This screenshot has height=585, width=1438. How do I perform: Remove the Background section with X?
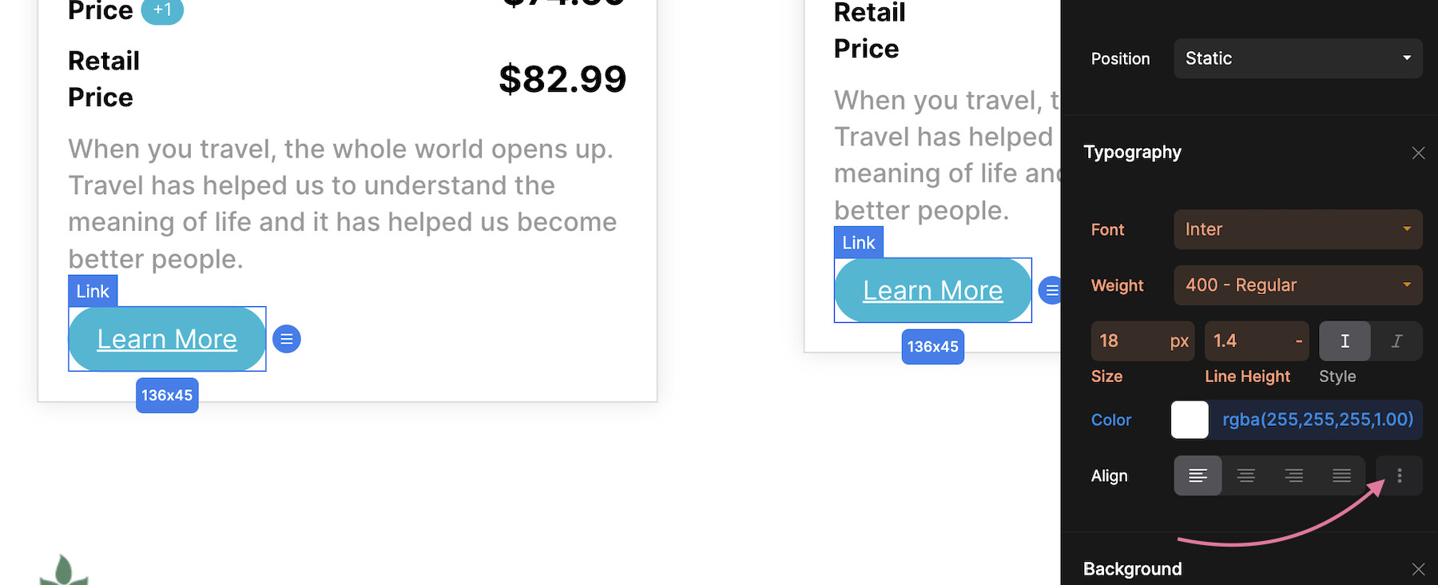pyautogui.click(x=1418, y=569)
